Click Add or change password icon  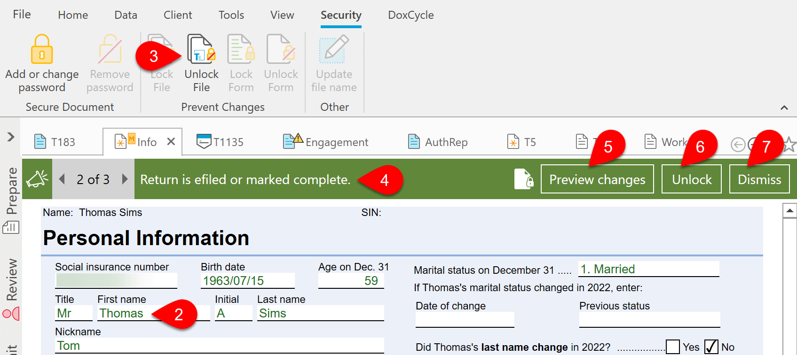coord(42,49)
